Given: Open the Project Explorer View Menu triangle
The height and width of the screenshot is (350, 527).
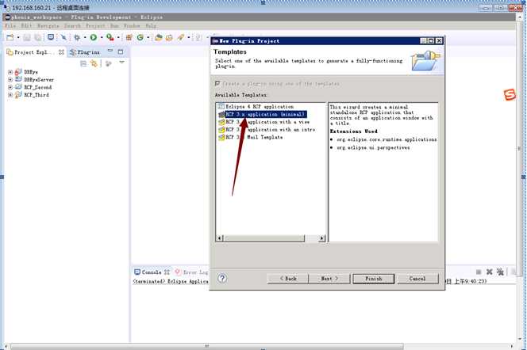Looking at the screenshot, I should tap(121, 63).
